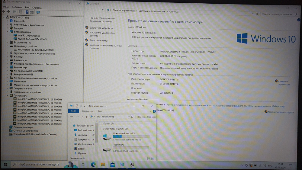Open Справка menu in Device Manager
The width and height of the screenshot is (302, 170).
click(x=37, y=8)
